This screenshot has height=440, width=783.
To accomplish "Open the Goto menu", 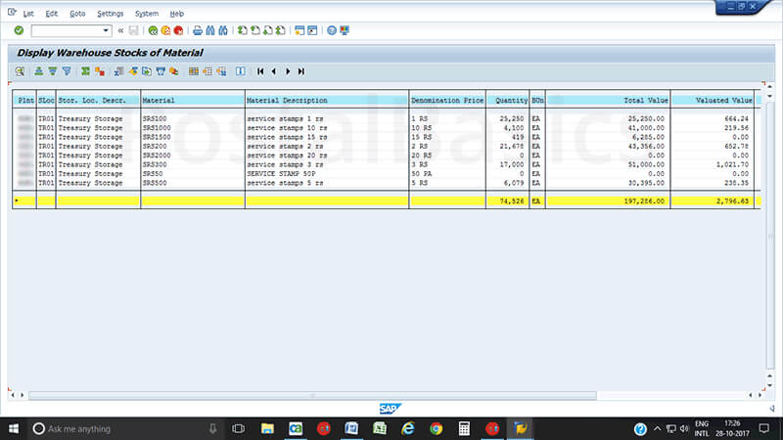I will (78, 14).
